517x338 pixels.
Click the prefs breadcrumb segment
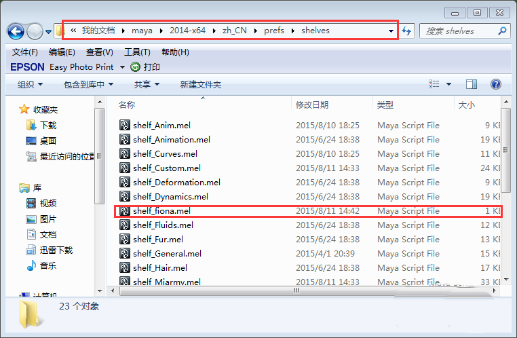click(274, 31)
